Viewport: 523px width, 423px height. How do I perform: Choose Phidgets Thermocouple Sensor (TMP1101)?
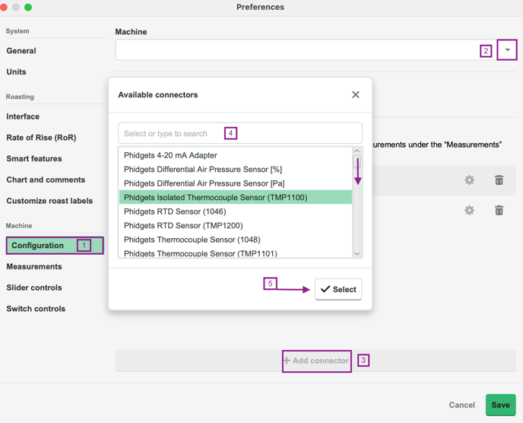pyautogui.click(x=236, y=253)
